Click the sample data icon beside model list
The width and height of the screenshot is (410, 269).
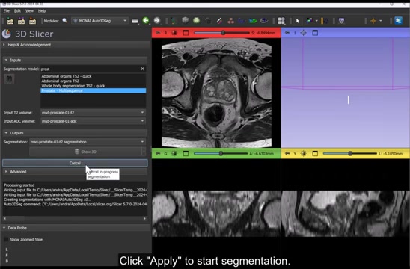coord(9,79)
